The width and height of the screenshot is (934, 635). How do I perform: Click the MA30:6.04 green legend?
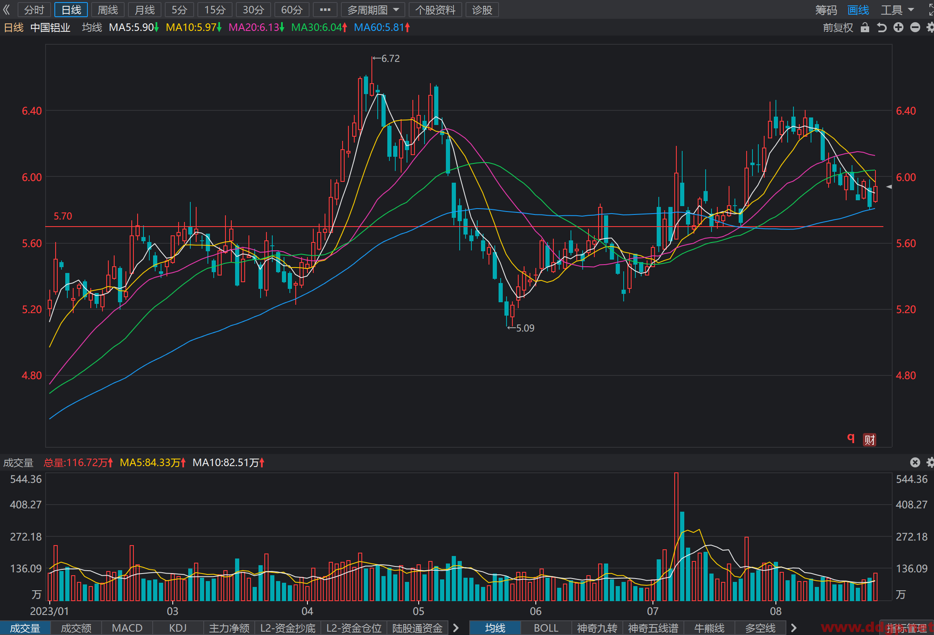(319, 28)
